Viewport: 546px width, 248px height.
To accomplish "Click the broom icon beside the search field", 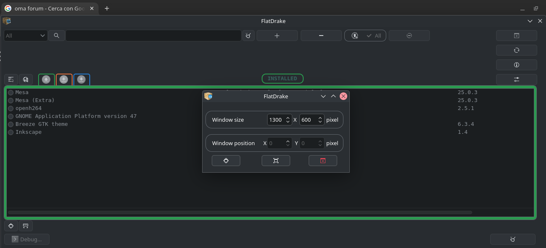I will pos(248,36).
